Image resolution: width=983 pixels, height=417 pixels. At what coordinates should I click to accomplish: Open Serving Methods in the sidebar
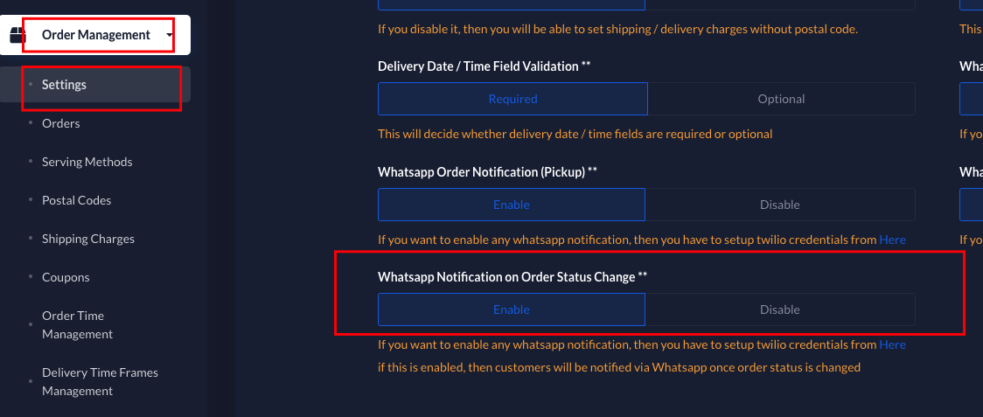point(87,162)
